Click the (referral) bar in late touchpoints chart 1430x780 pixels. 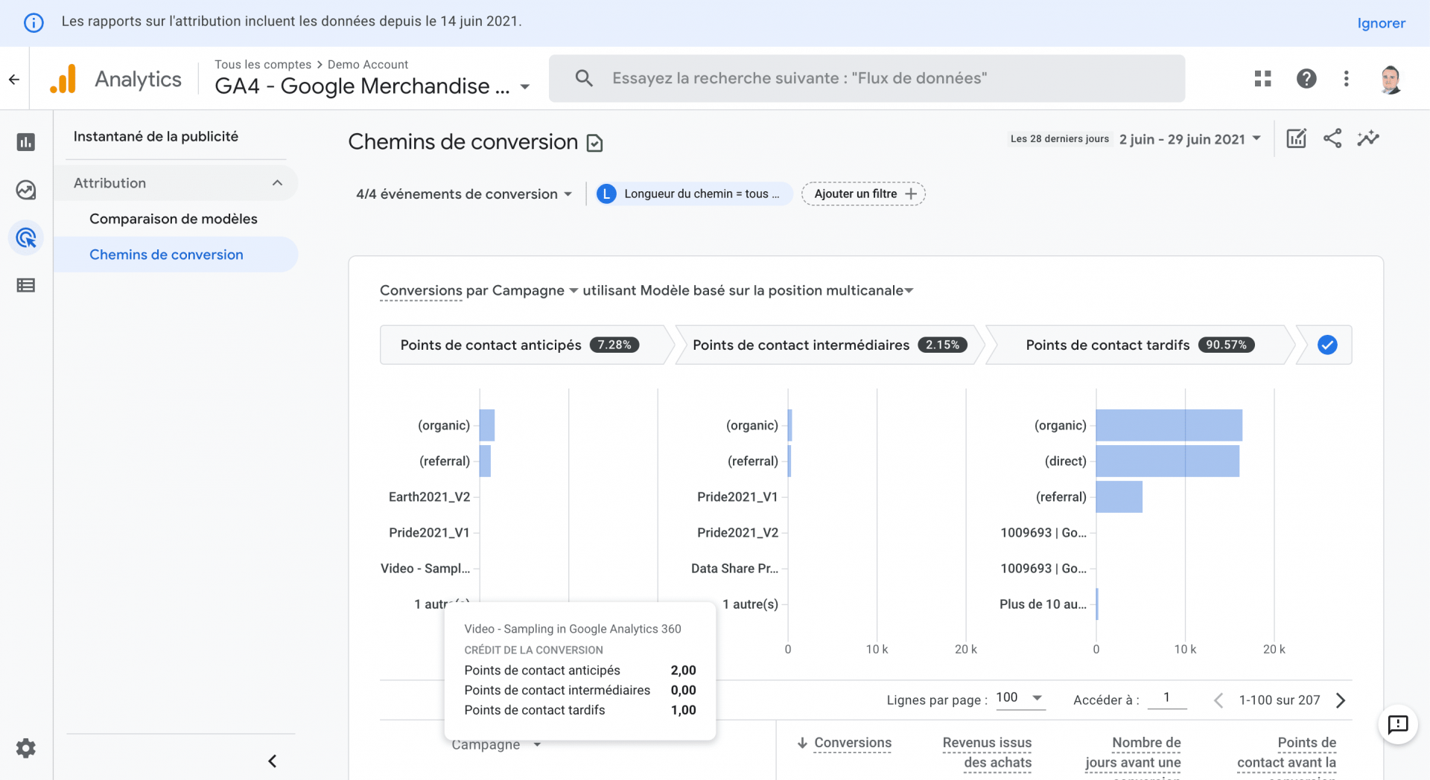1119,496
